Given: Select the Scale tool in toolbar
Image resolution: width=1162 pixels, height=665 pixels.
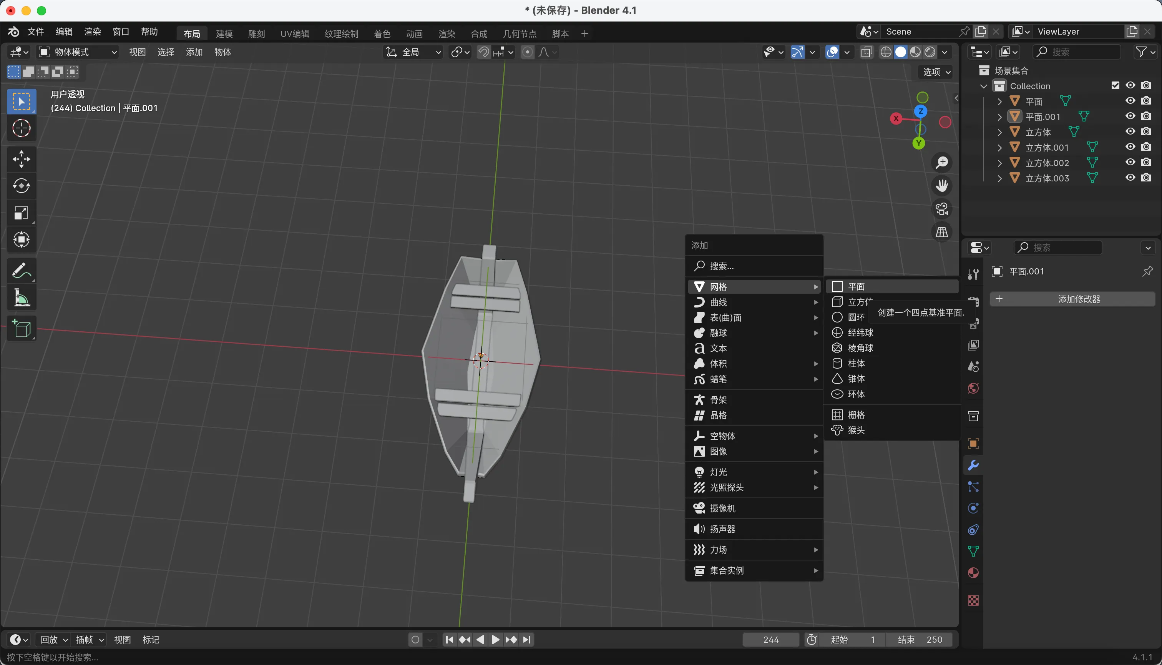Looking at the screenshot, I should [22, 213].
